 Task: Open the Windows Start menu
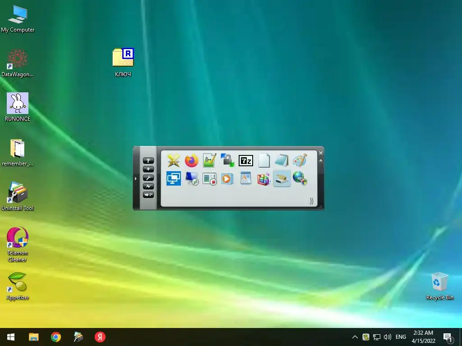(11, 337)
